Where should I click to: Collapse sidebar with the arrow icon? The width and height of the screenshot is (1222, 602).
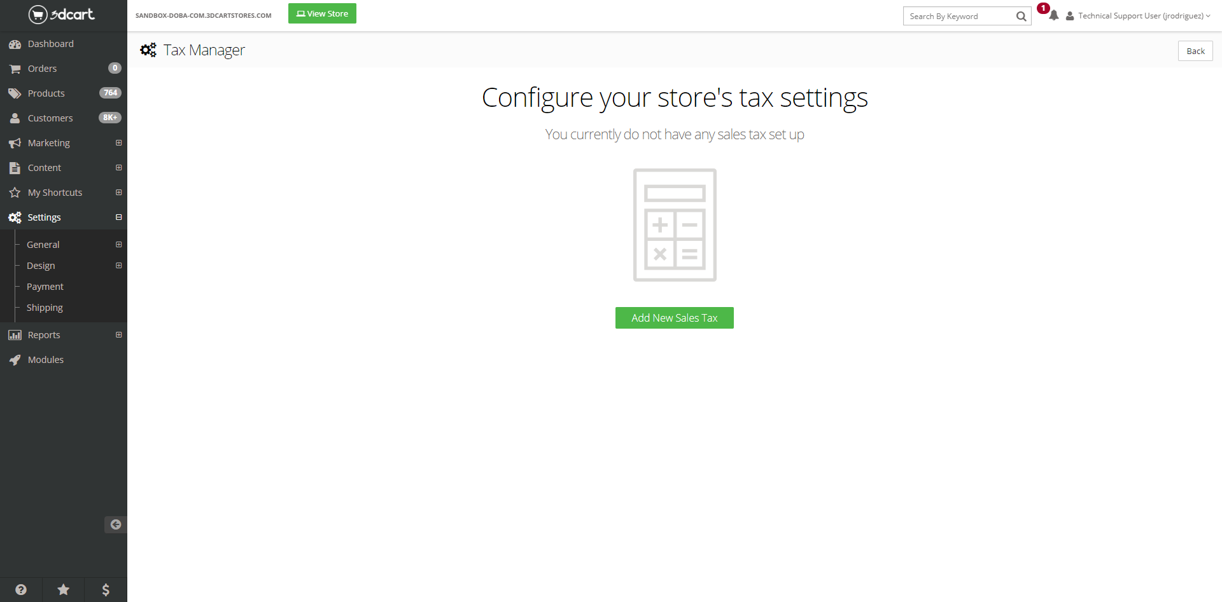tap(115, 524)
